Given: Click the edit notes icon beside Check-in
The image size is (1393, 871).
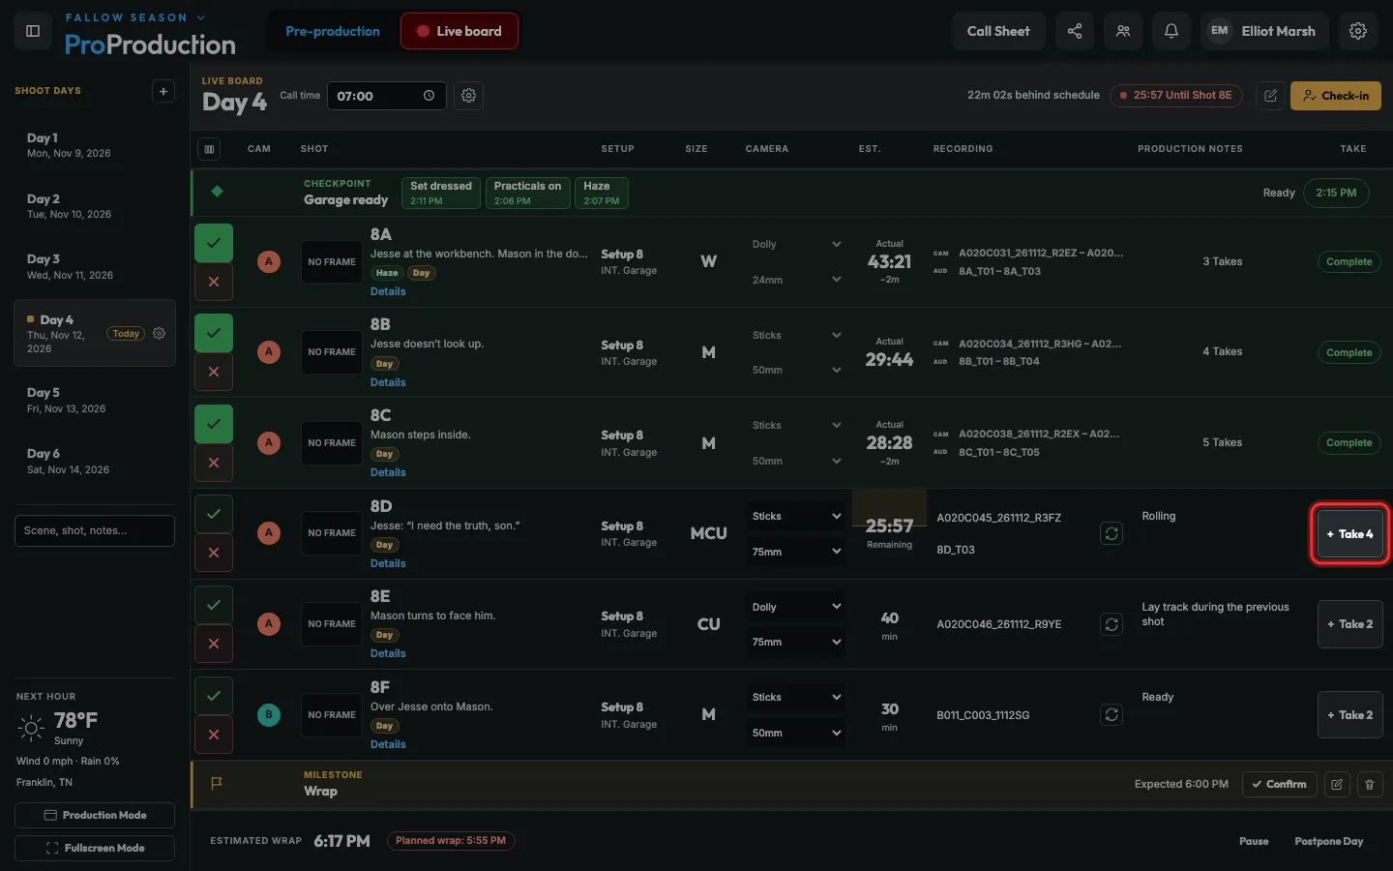Looking at the screenshot, I should coord(1270,96).
